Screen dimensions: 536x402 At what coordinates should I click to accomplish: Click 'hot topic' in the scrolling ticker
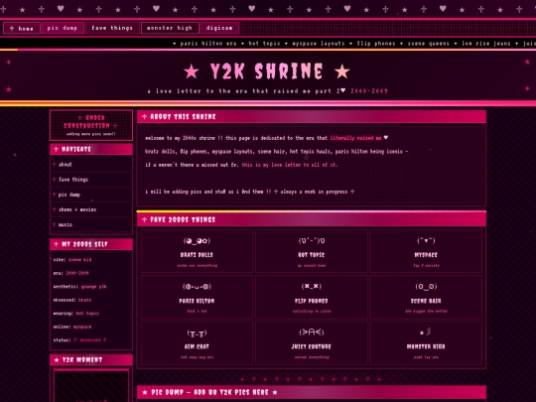tap(264, 44)
